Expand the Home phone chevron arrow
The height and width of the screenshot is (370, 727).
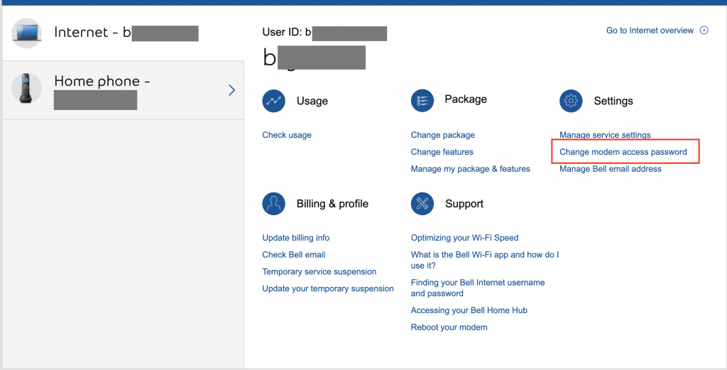(231, 89)
